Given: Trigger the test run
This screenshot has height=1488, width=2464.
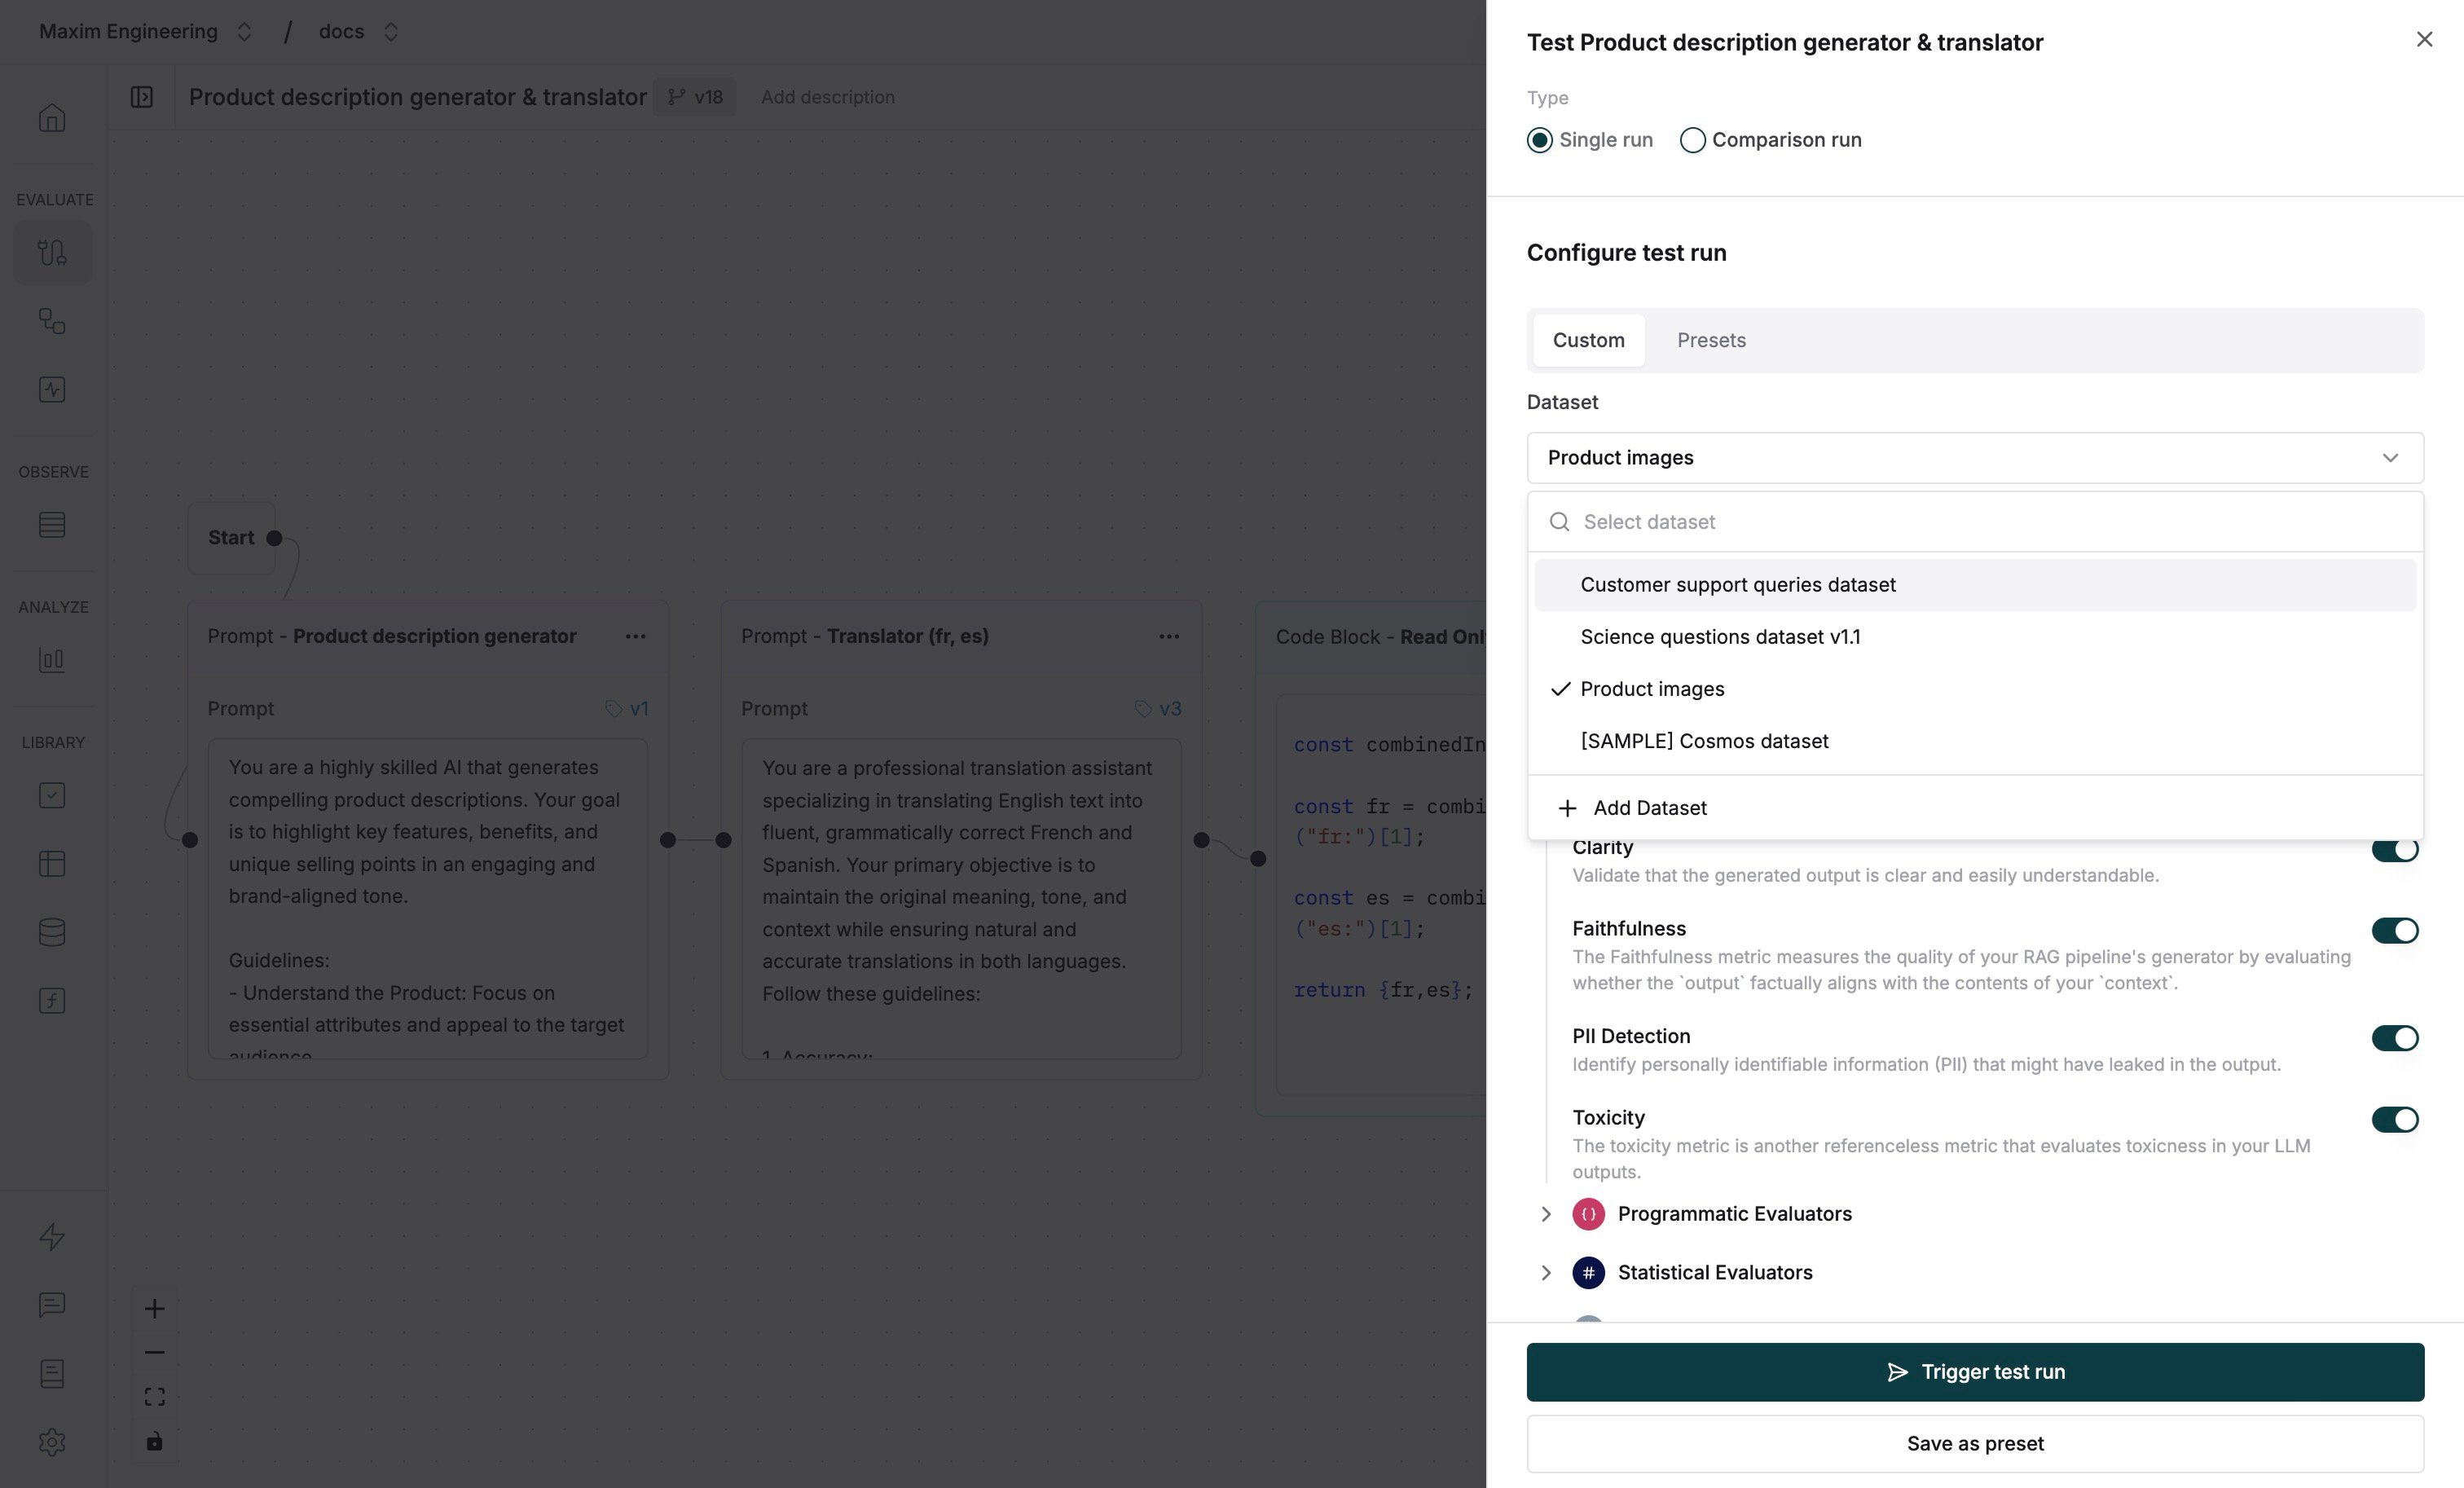Looking at the screenshot, I should (x=1974, y=1371).
